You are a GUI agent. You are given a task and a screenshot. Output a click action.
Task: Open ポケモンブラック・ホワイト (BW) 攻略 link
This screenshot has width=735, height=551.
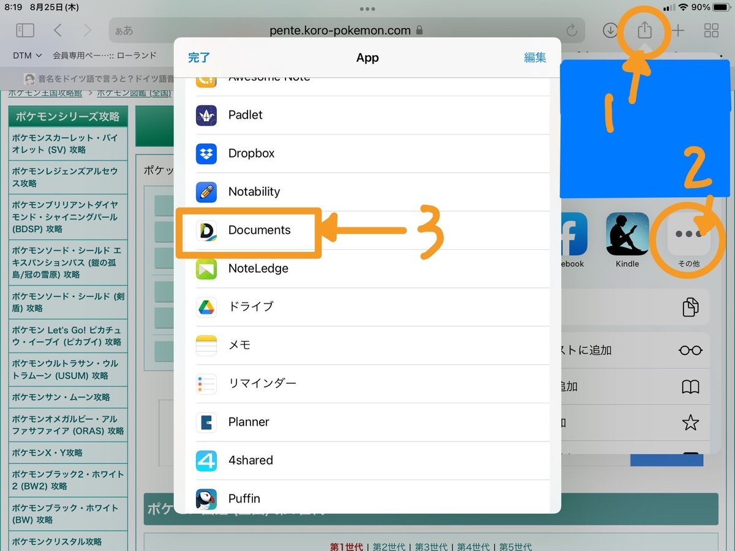[68, 514]
